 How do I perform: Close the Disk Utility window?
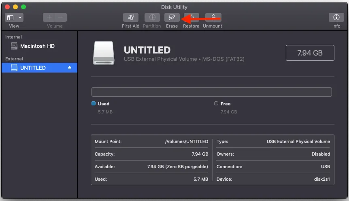click(7, 7)
